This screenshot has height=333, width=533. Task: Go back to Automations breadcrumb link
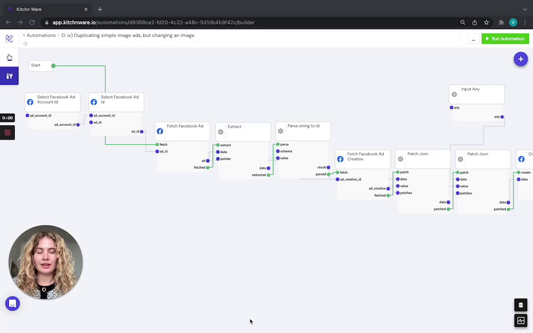41,35
